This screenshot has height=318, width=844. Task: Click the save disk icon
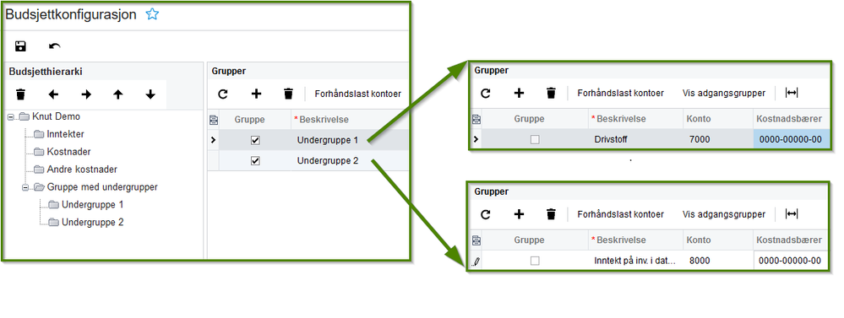click(20, 46)
